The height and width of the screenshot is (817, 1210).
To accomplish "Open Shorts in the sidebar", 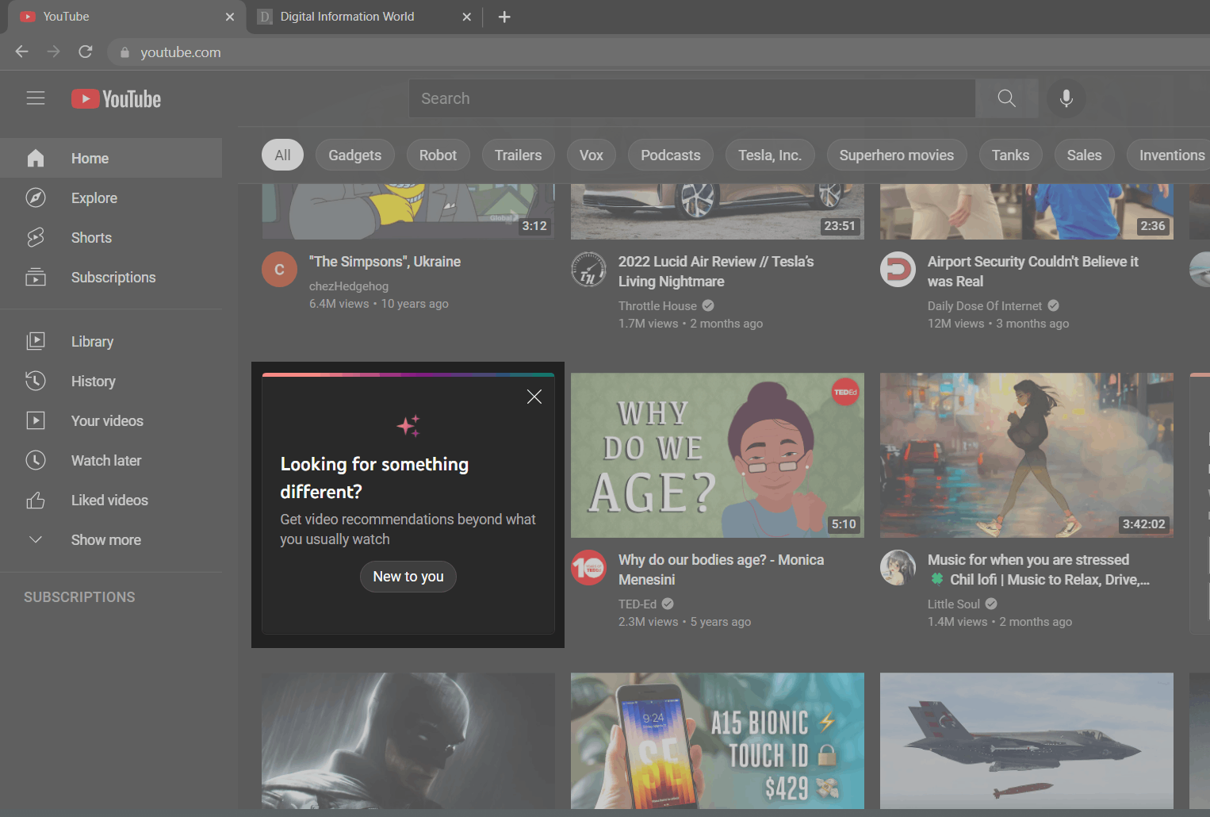I will click(x=111, y=237).
